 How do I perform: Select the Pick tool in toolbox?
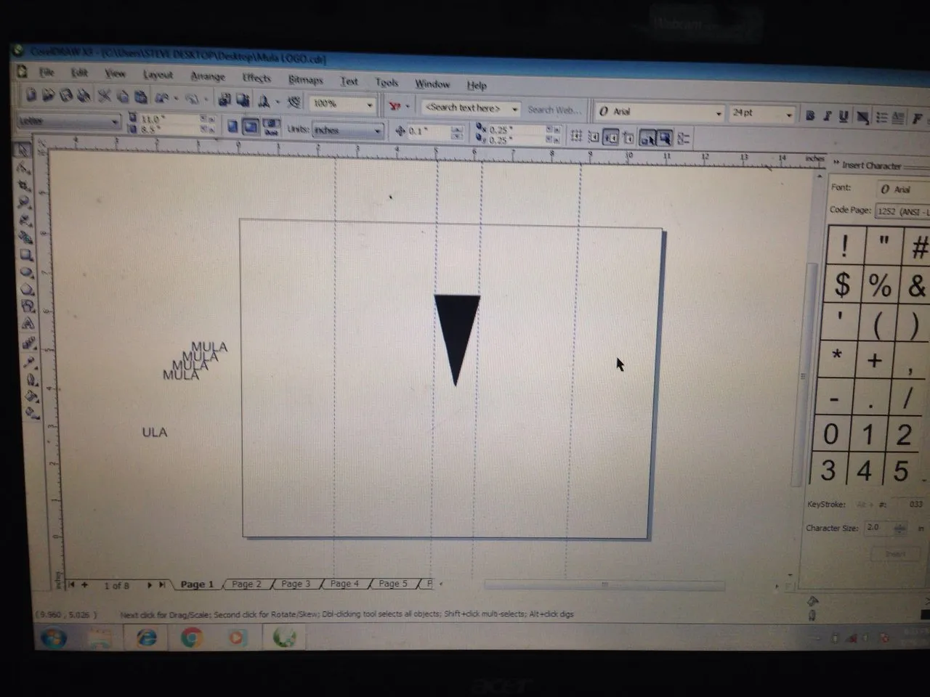(23, 150)
